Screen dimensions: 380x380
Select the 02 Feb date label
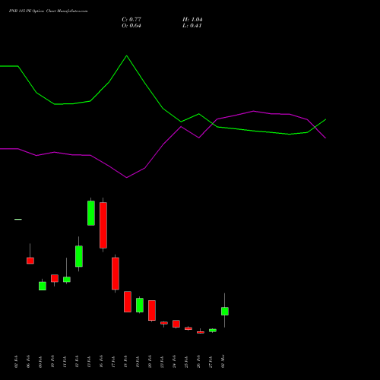16,362
